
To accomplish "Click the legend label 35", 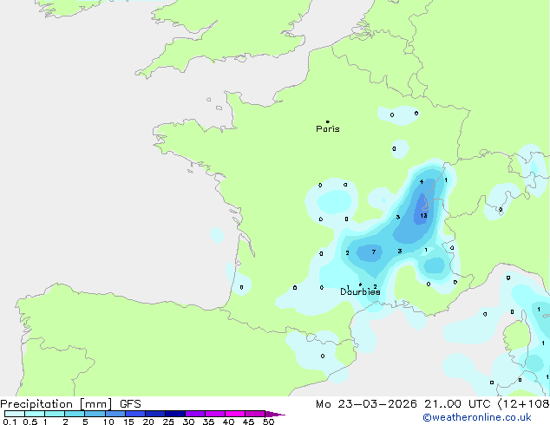I will [x=208, y=422].
